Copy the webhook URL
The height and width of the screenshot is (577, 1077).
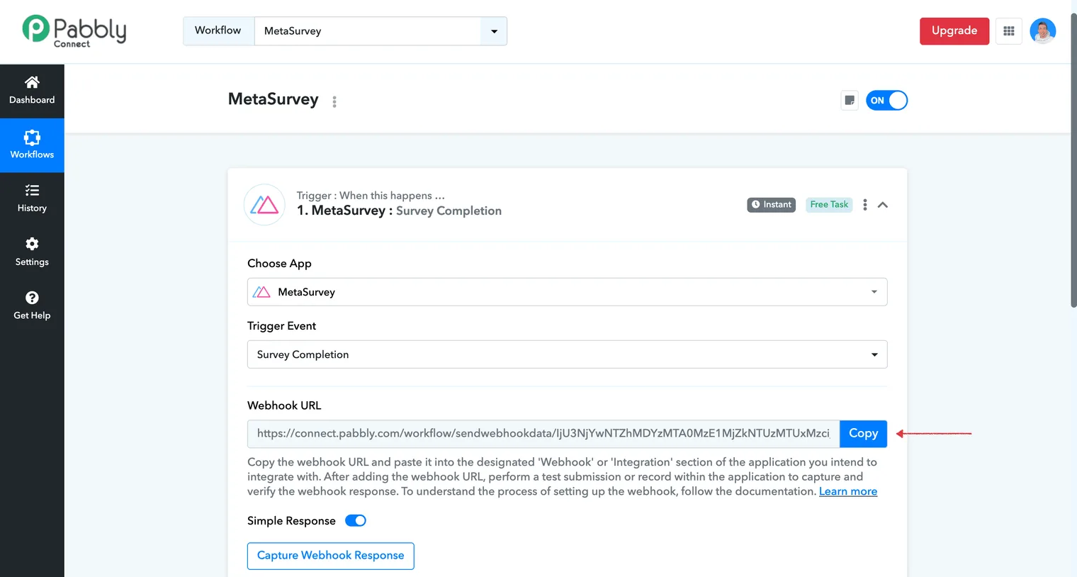click(863, 434)
